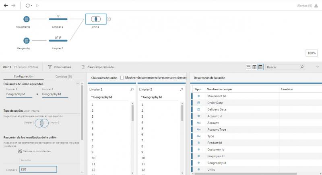Switch to list view icon
The image size is (322, 175).
(x=260, y=67)
